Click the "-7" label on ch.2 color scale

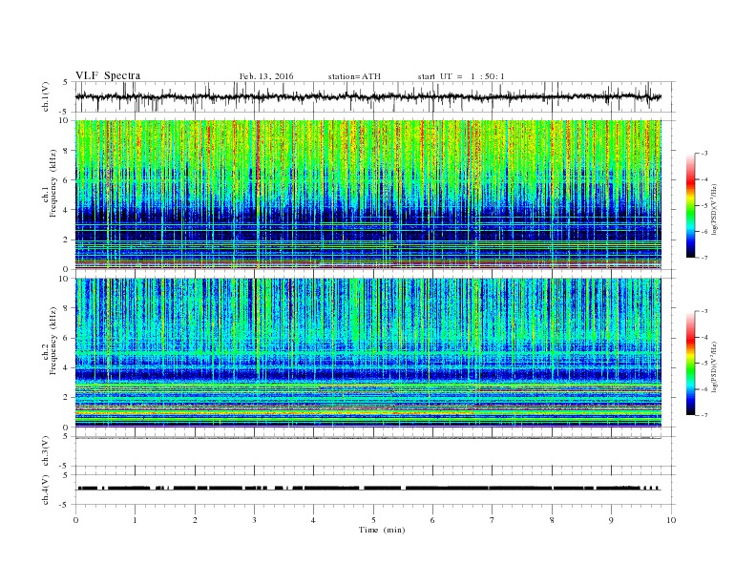pos(704,415)
